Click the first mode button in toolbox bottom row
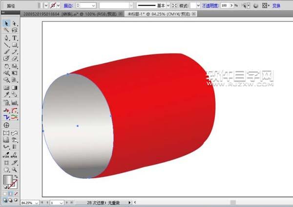This screenshot has height=207, width=293. (5, 200)
